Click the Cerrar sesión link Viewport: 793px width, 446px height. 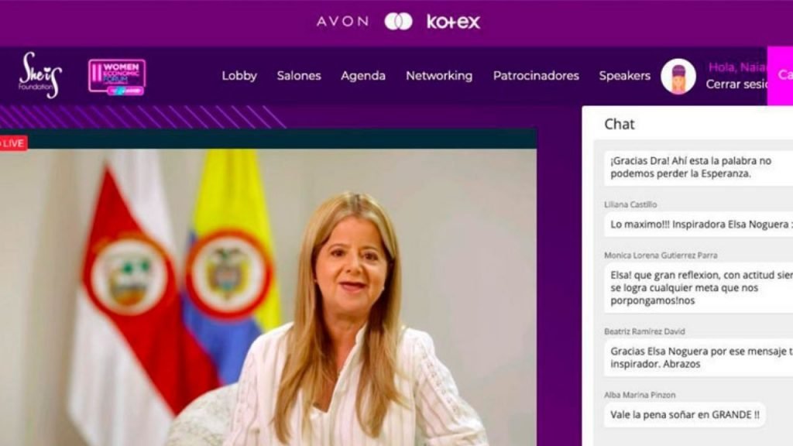736,84
